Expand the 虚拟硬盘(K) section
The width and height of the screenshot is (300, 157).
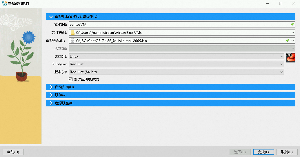pos(171,103)
